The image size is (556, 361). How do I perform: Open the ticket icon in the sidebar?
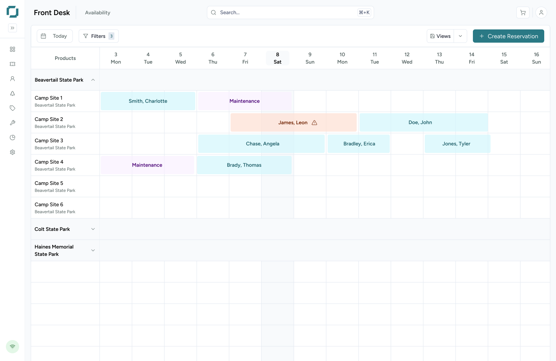pos(13,64)
